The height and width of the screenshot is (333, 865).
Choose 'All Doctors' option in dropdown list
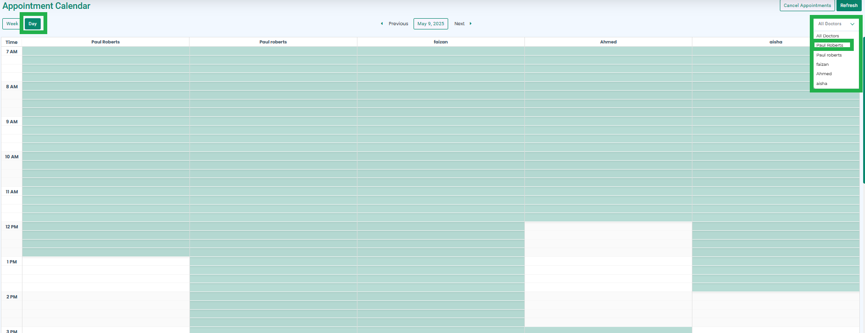(828, 36)
